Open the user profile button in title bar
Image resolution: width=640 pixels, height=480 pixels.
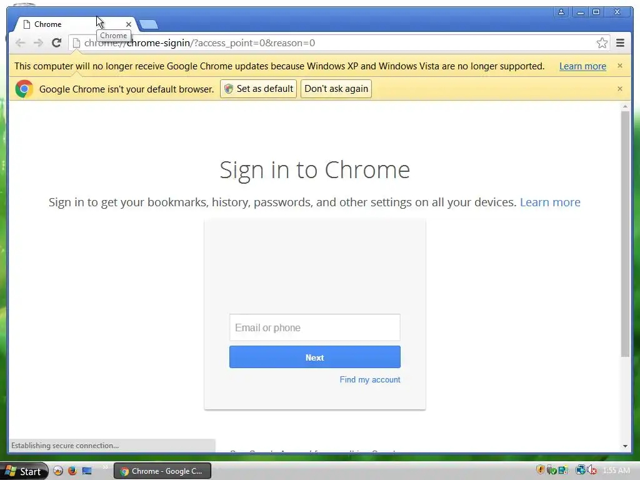pos(561,12)
